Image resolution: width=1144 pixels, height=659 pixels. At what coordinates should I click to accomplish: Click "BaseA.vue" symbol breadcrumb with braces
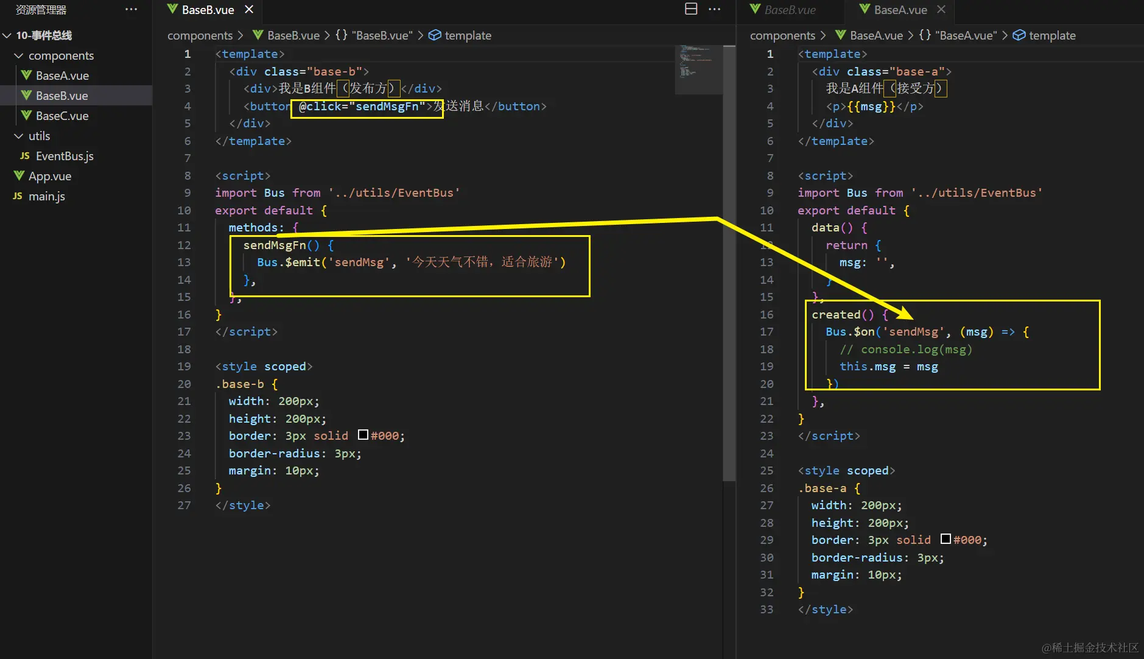(958, 35)
